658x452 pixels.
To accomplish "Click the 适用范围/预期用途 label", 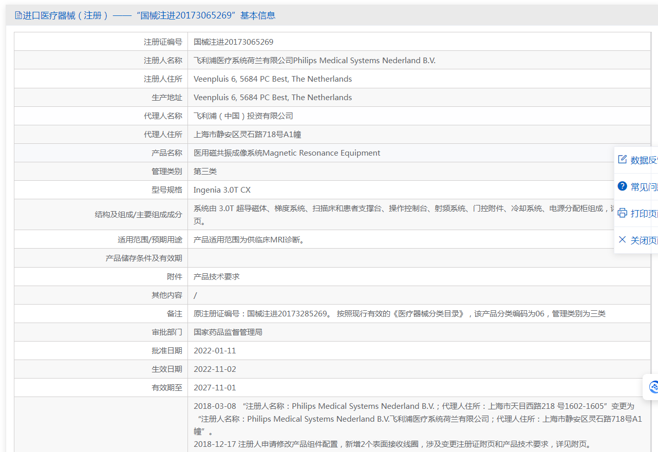I will tap(149, 239).
